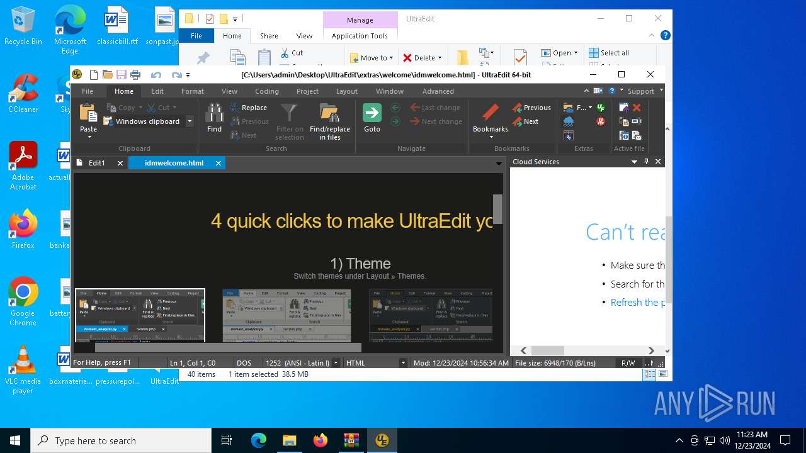Click Select all in Explorer window
Image resolution: width=806 pixels, height=453 pixels.
pos(608,53)
